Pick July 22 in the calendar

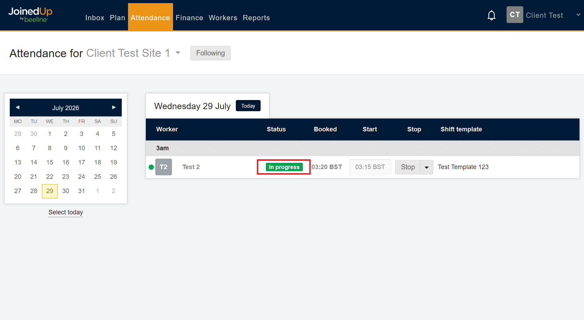[x=50, y=177]
